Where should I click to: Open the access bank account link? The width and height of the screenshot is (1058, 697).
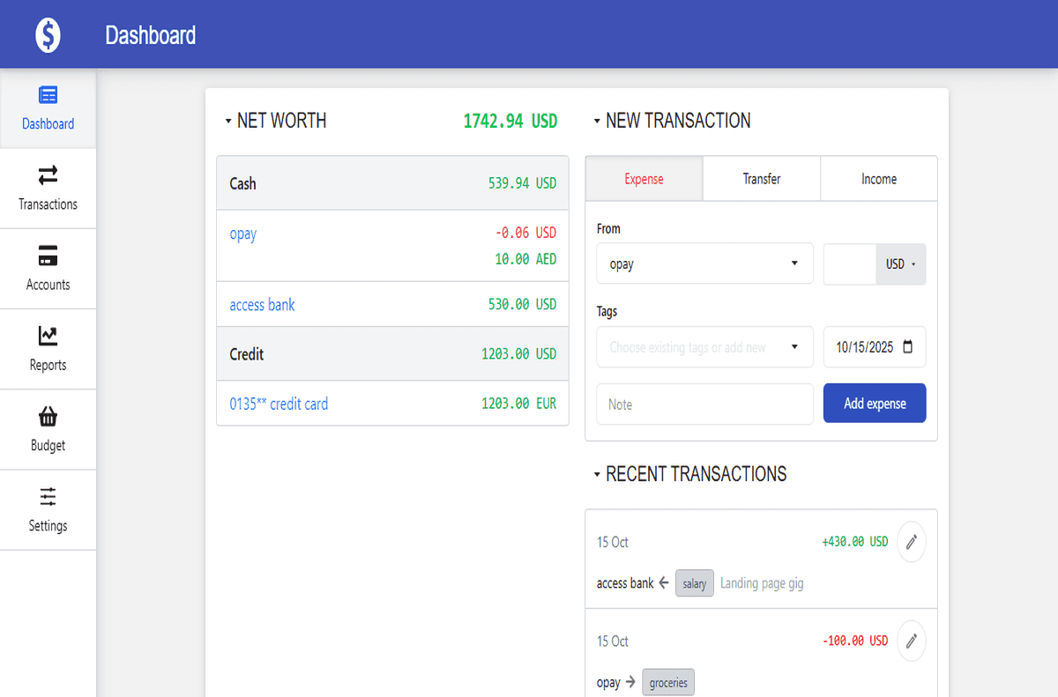[x=262, y=305]
